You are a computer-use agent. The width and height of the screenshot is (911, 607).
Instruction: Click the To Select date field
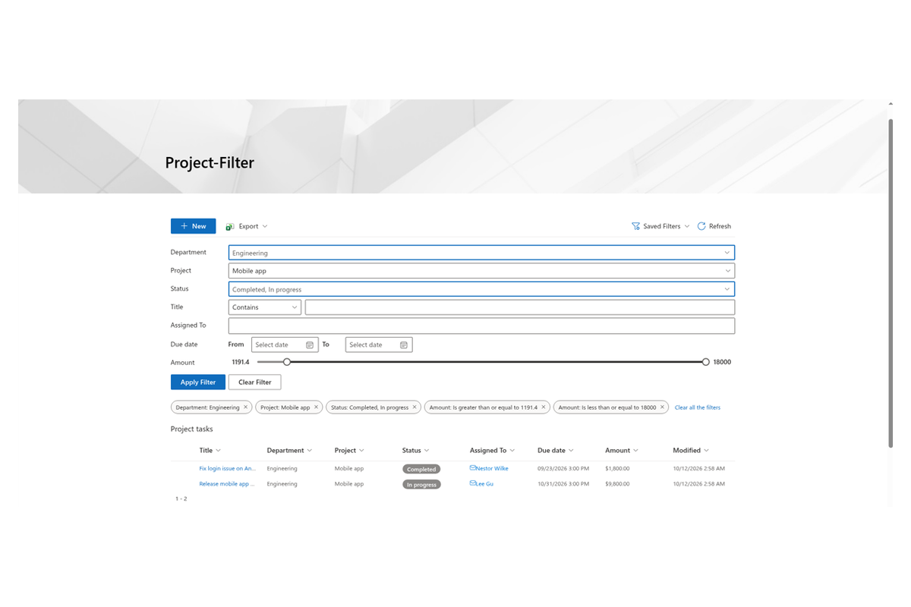379,345
